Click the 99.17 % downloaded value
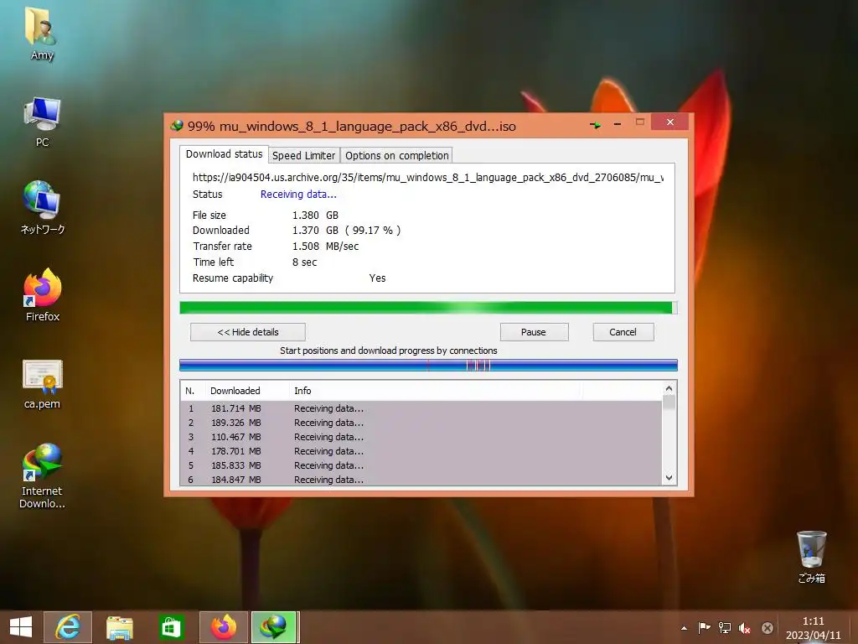 tap(373, 231)
